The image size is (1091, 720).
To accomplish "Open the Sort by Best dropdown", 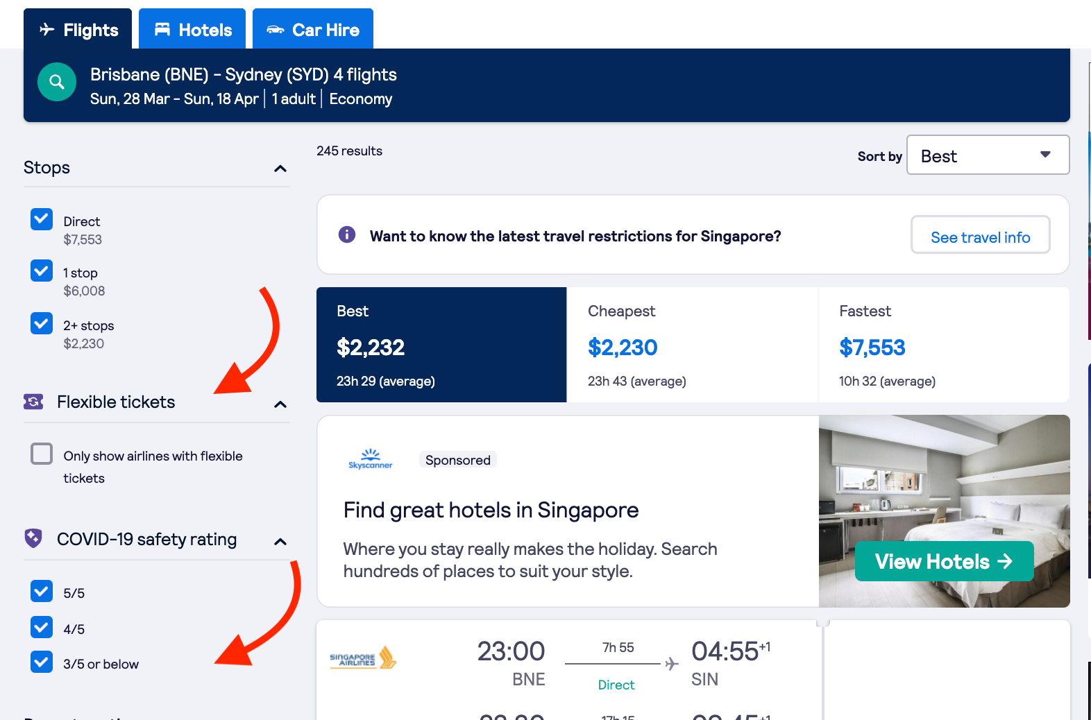I will [988, 155].
